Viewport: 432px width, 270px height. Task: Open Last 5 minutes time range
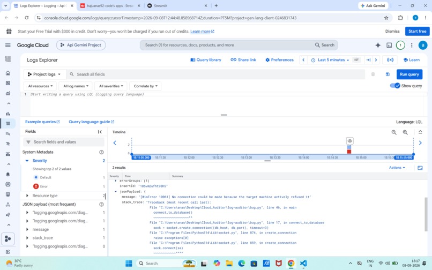pyautogui.click(x=330, y=60)
